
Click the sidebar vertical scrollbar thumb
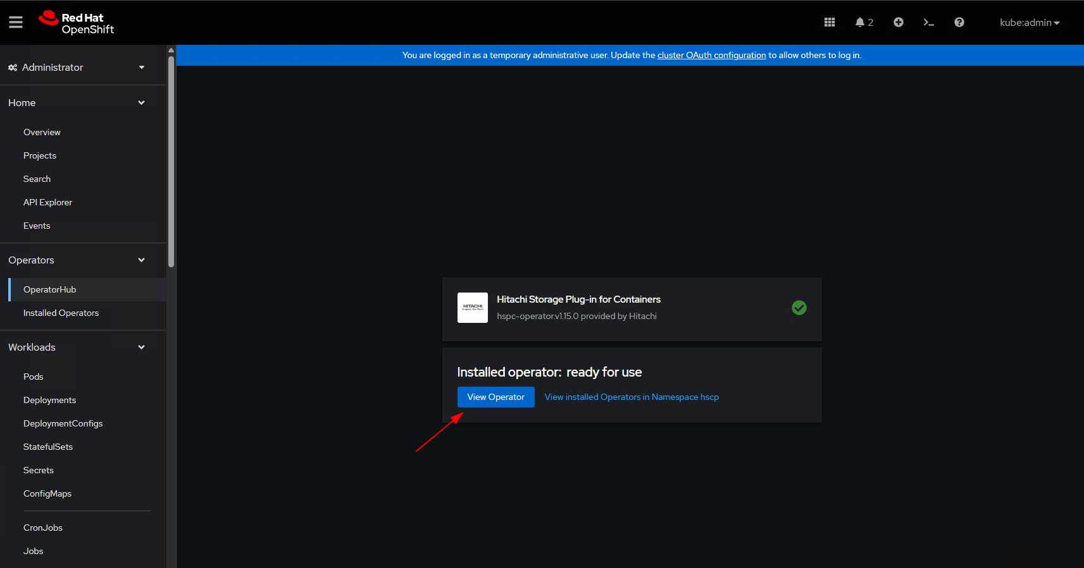tap(171, 161)
